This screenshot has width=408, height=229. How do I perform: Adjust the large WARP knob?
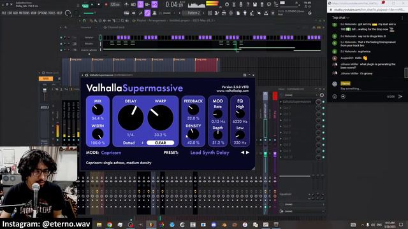pyautogui.click(x=160, y=118)
